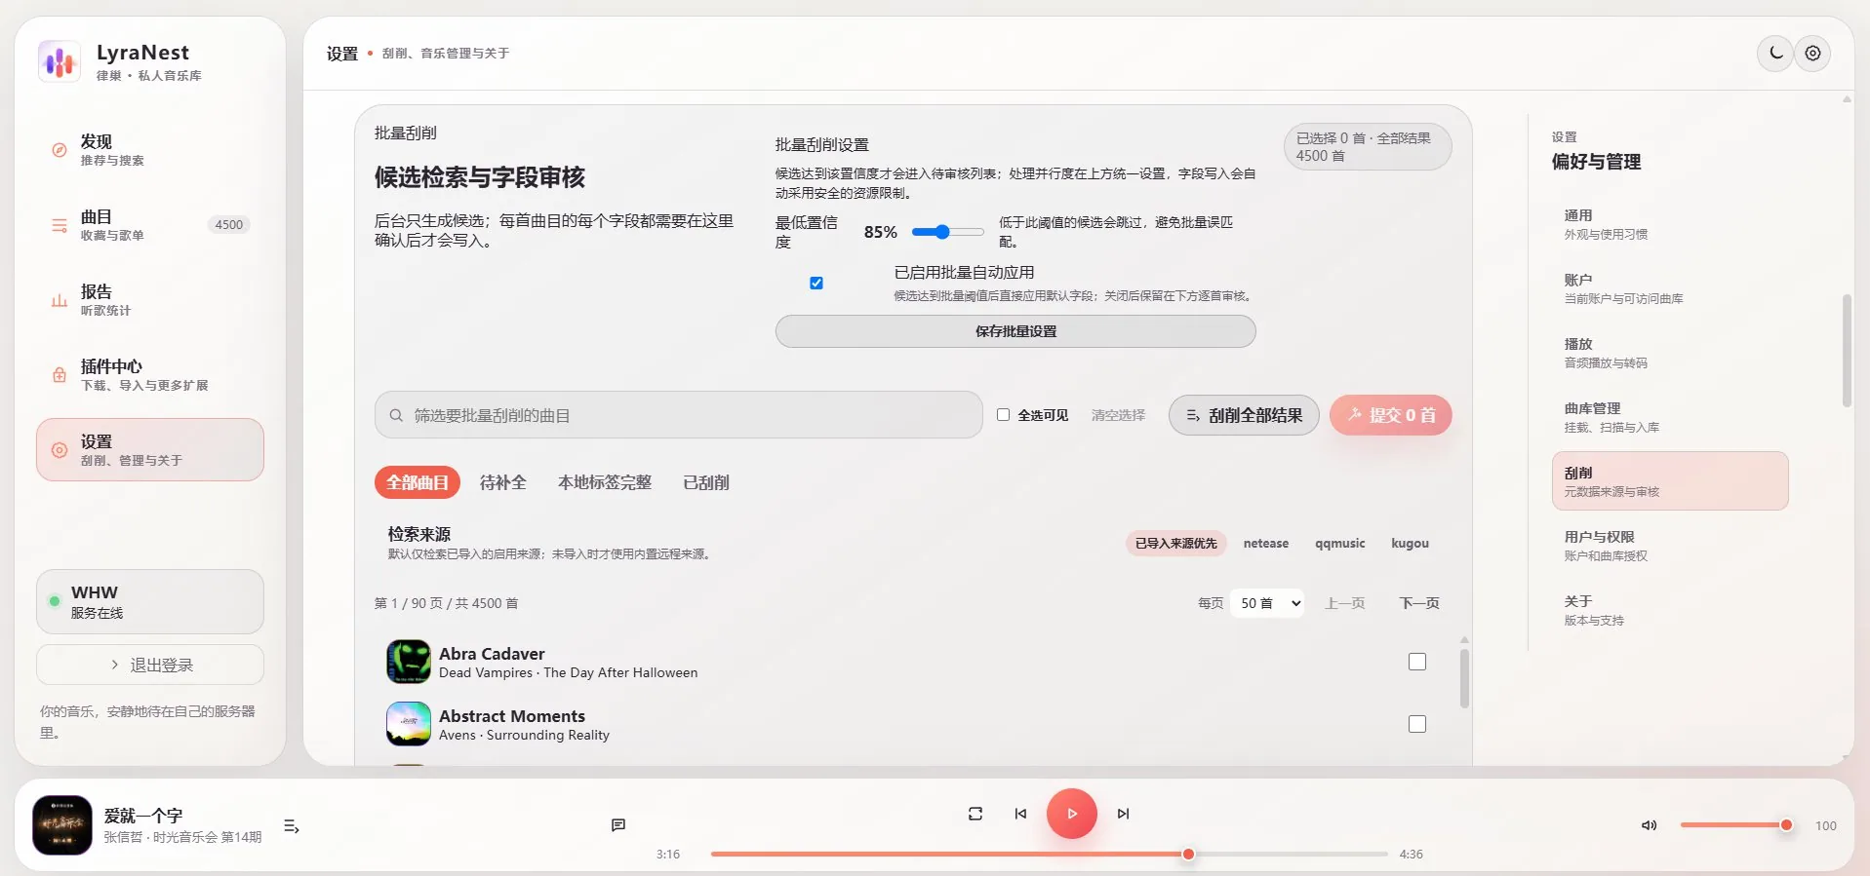Click 保存批量设置 button
Viewport: 1870px width, 876px height.
tap(1015, 331)
